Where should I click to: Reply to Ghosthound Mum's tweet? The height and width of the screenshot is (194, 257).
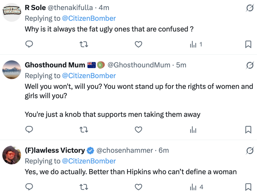(x=30, y=130)
